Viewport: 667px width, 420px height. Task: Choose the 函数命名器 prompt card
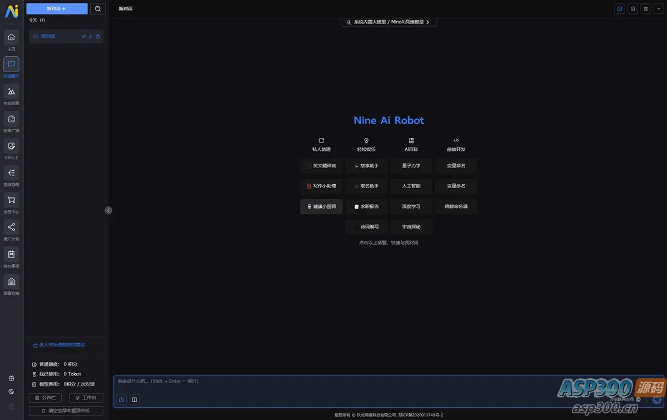pos(456,206)
